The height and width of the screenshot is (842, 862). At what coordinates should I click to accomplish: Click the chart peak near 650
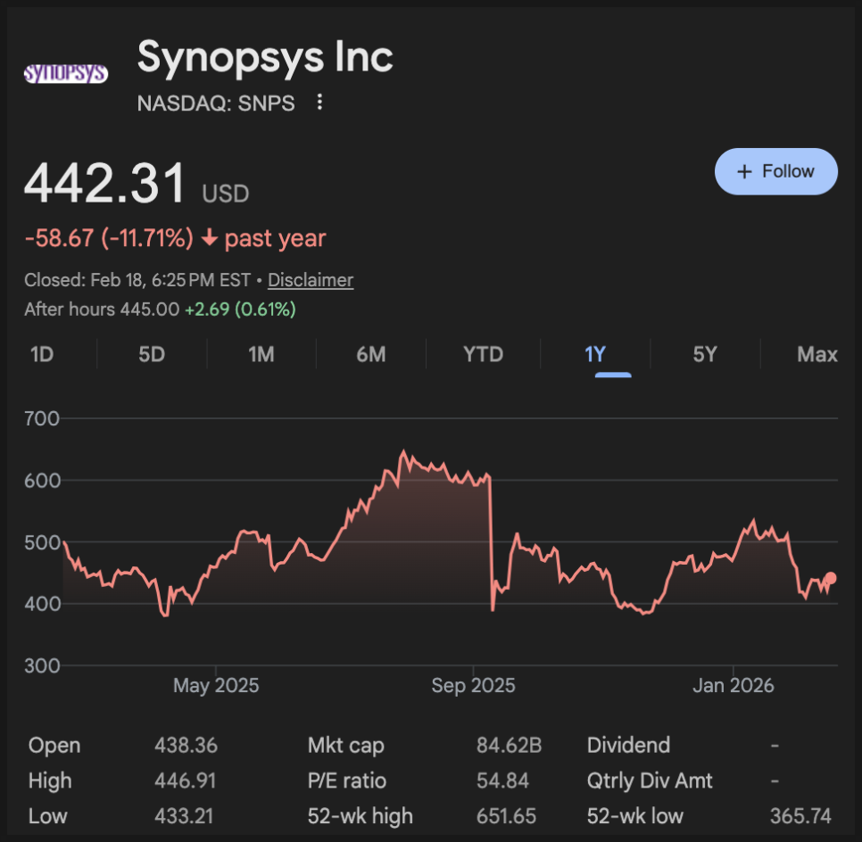click(x=402, y=452)
